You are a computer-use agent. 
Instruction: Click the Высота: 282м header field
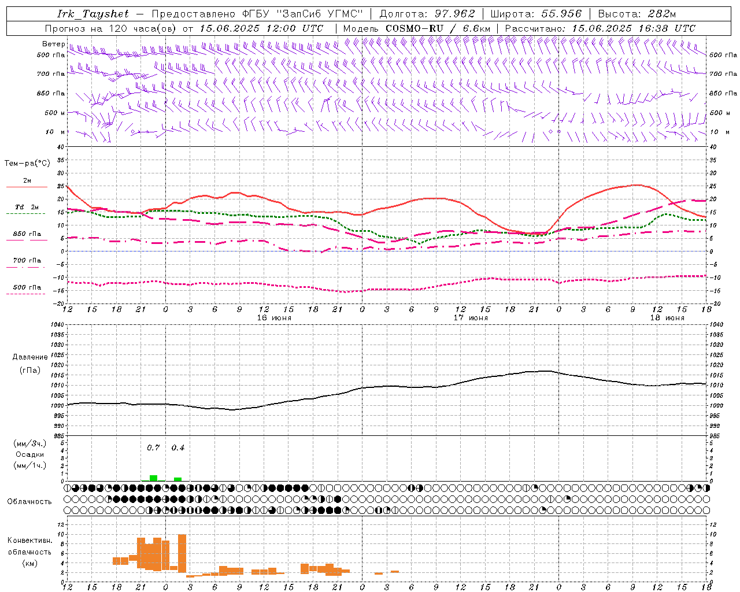637,14
